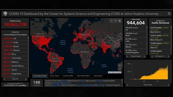173x97 pixels.
Task: Open the Full list data sources link
Action: [99, 81]
